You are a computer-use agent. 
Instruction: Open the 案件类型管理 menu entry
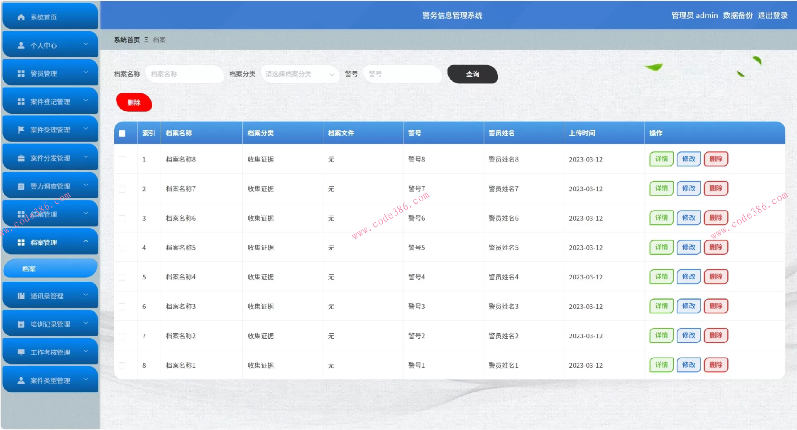click(x=50, y=380)
